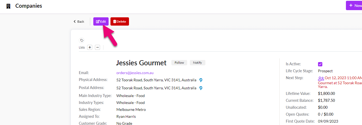Open map location for Postal Address
Image resolution: width=362 pixels, height=125 pixels.
click(x=201, y=88)
